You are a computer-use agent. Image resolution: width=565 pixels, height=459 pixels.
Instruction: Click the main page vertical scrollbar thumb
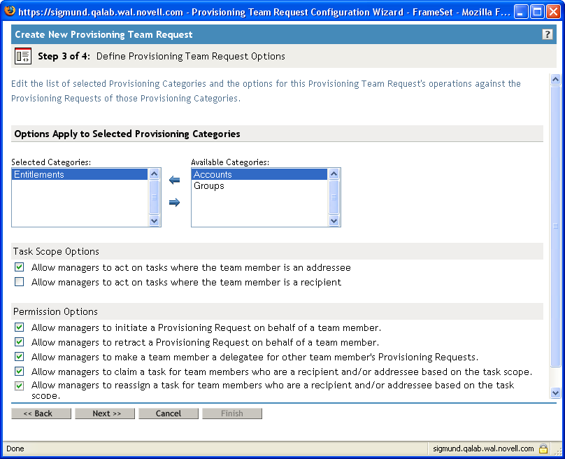coord(556,226)
